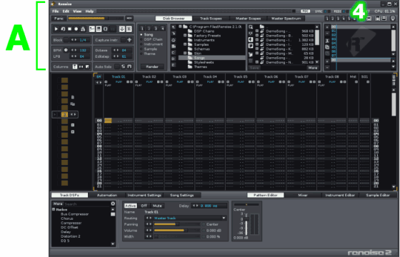This screenshot has width=400, height=257.
Task: Click the DSP Search input field
Action: tap(87, 204)
